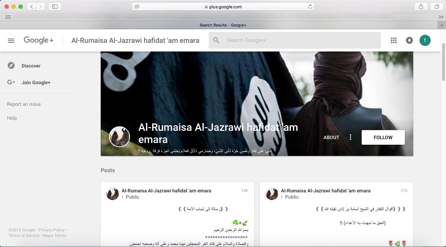This screenshot has height=247, width=446.
Task: Click the Safari share icon
Action: pyautogui.click(x=421, y=7)
